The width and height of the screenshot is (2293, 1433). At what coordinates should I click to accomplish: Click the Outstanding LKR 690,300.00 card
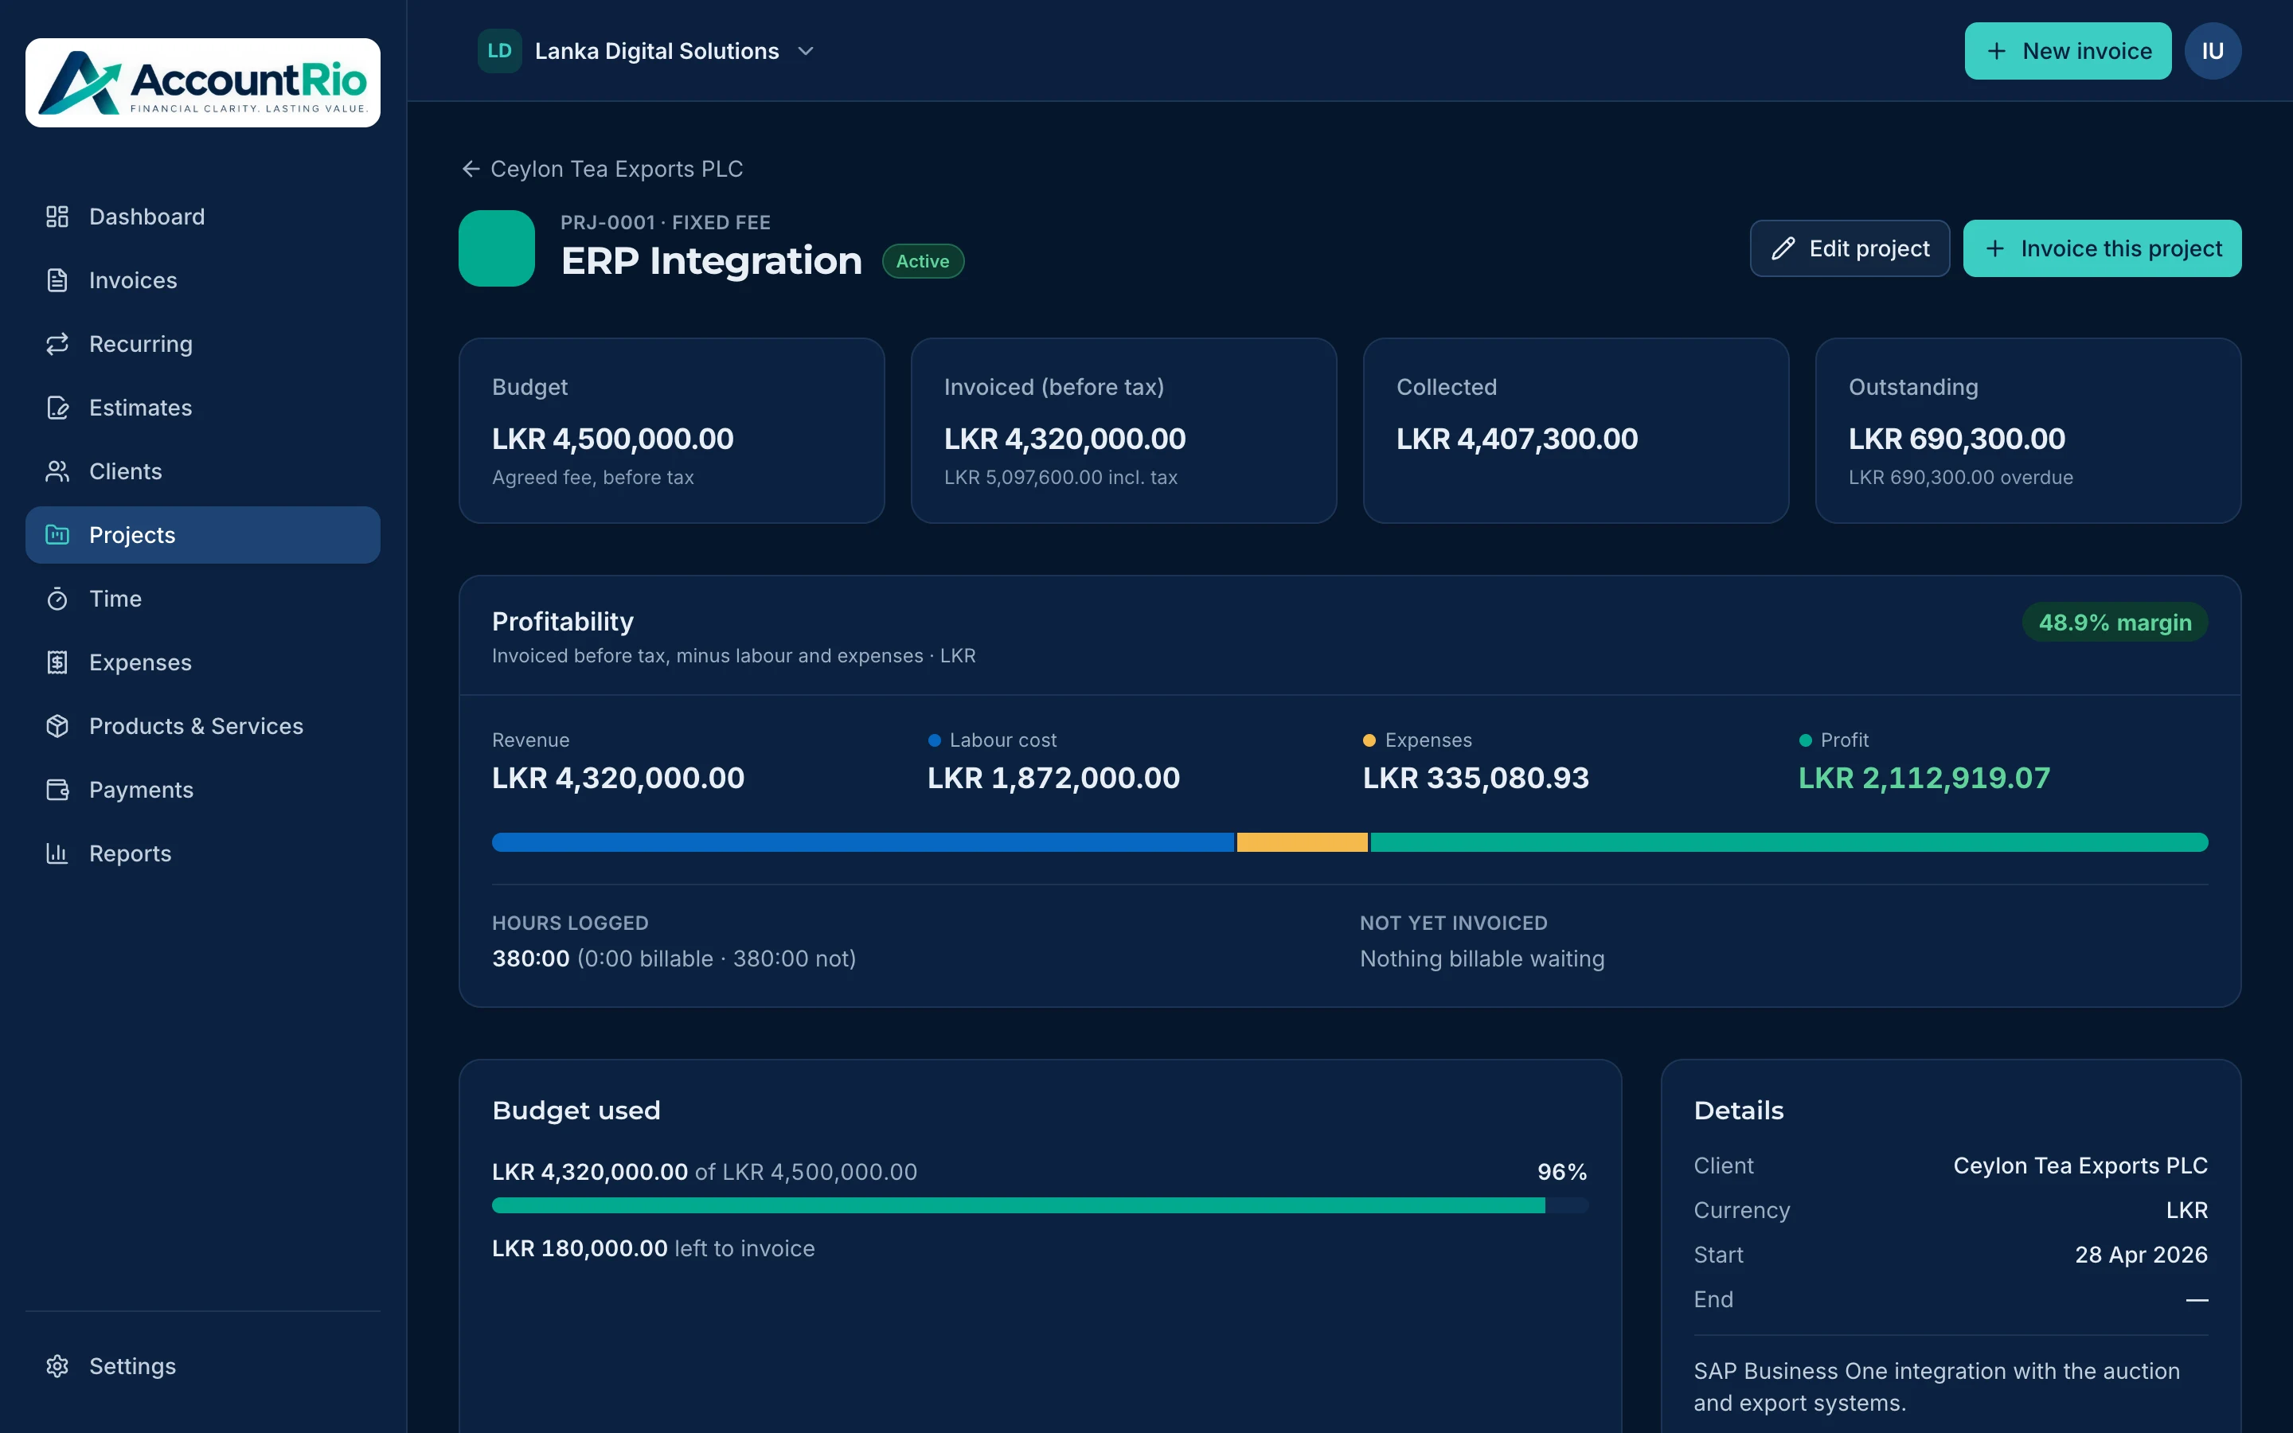pos(2028,430)
